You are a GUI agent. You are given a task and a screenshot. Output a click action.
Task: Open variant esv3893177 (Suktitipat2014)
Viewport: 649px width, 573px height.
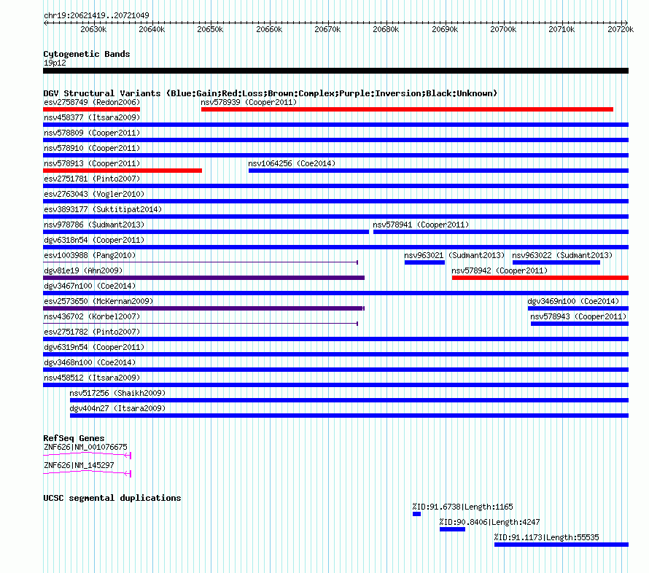(x=103, y=209)
